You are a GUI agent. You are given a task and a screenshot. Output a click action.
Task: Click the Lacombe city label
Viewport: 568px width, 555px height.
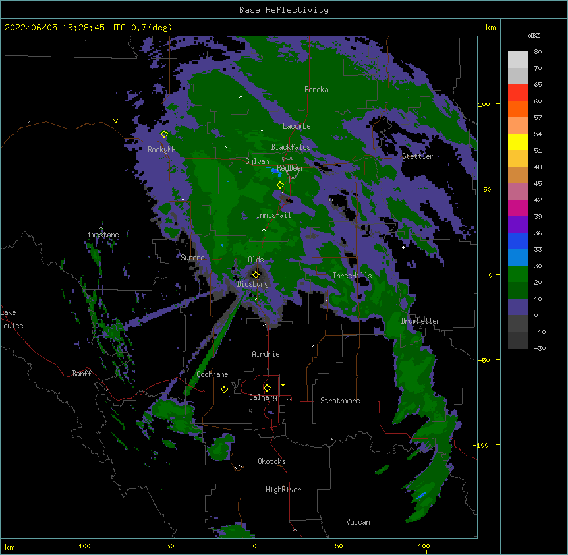297,126
